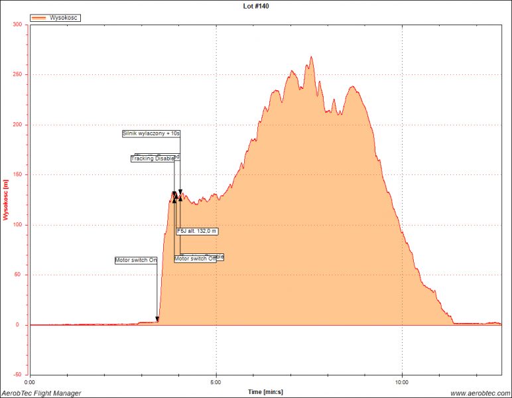Click the 'Time [min:s]' axis title

[265, 392]
